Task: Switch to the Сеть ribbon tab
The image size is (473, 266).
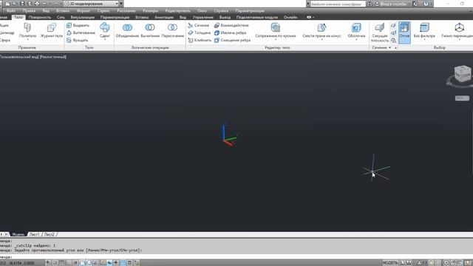Action: [61, 18]
